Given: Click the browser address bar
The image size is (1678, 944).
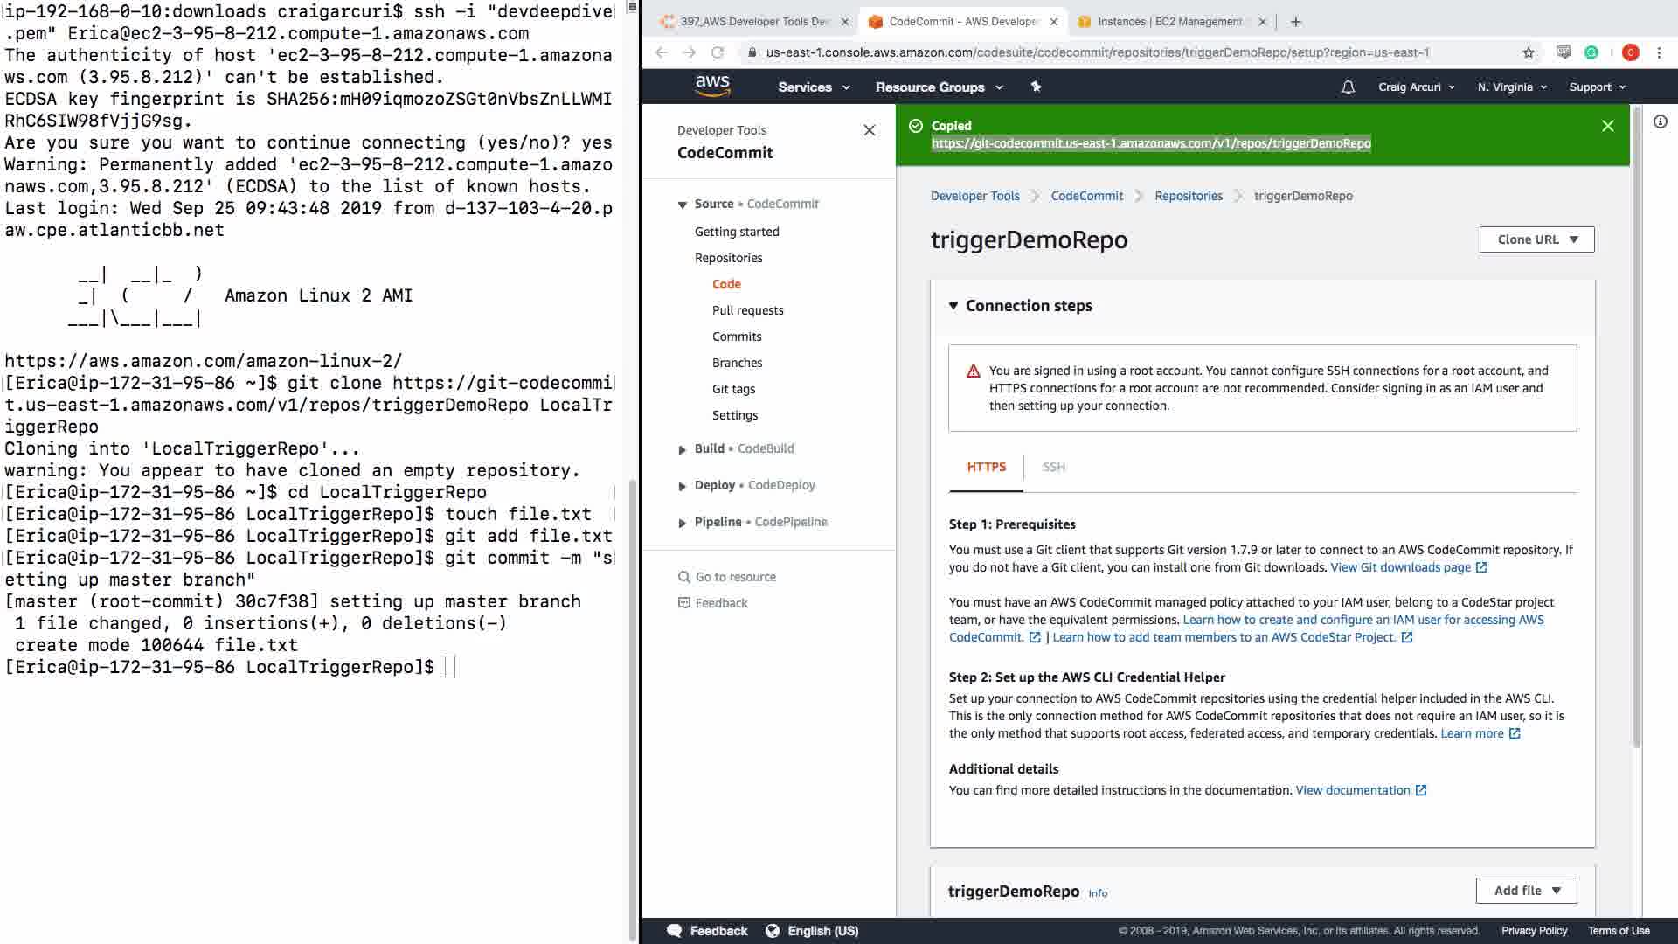Looking at the screenshot, I should 1097,52.
